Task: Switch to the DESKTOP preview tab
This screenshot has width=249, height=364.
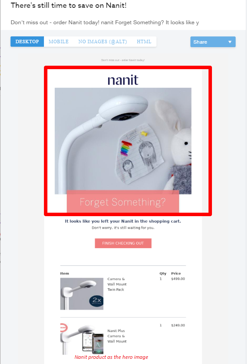Action: tap(27, 42)
